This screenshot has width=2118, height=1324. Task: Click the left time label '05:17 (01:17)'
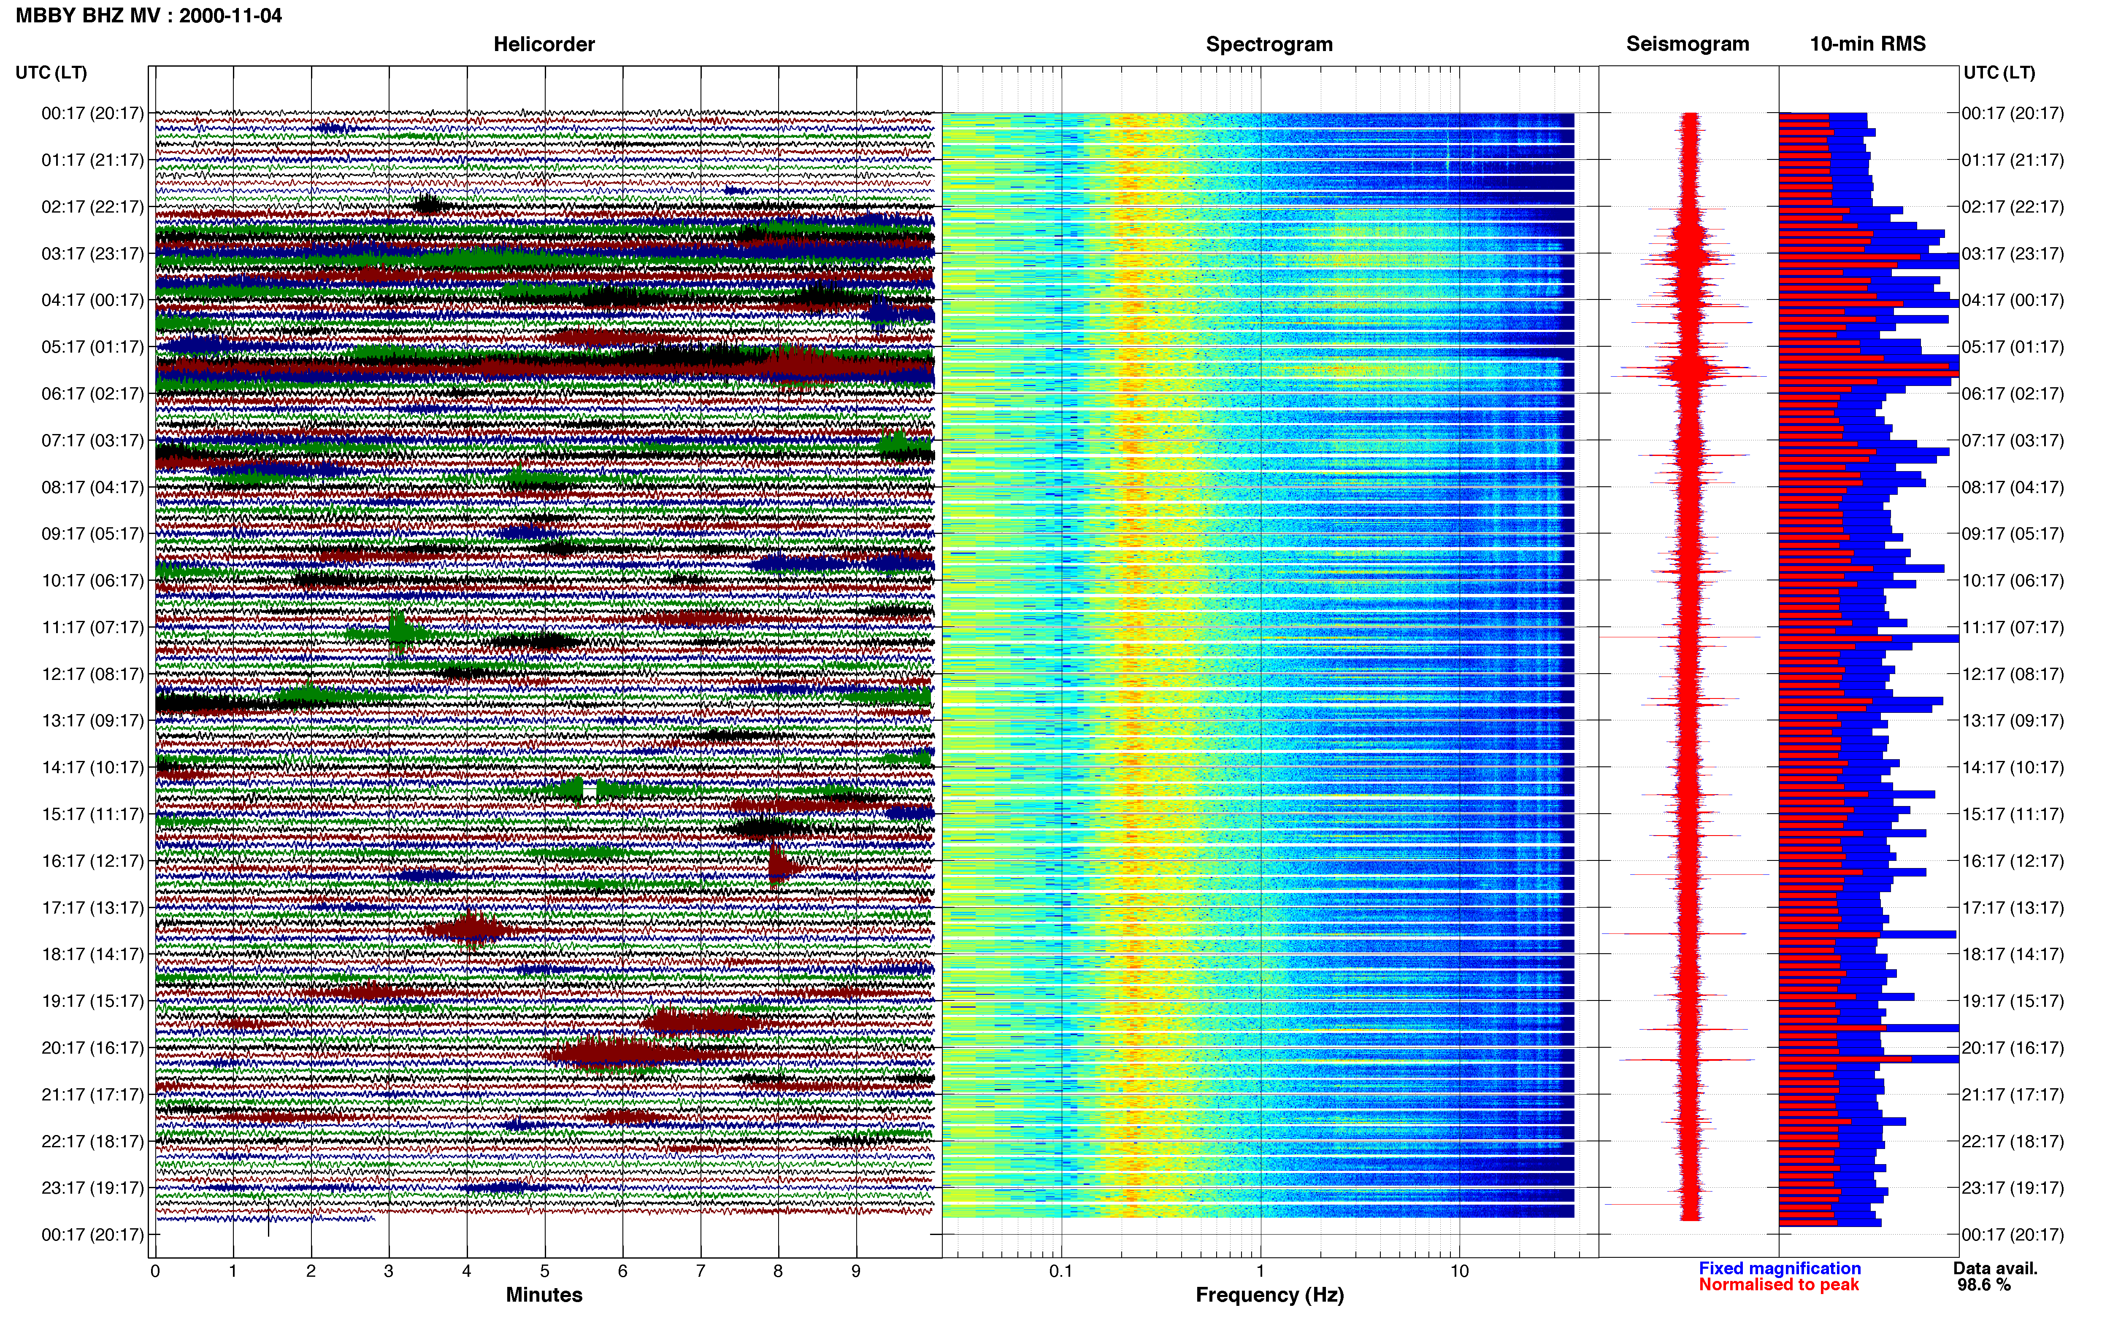[92, 347]
